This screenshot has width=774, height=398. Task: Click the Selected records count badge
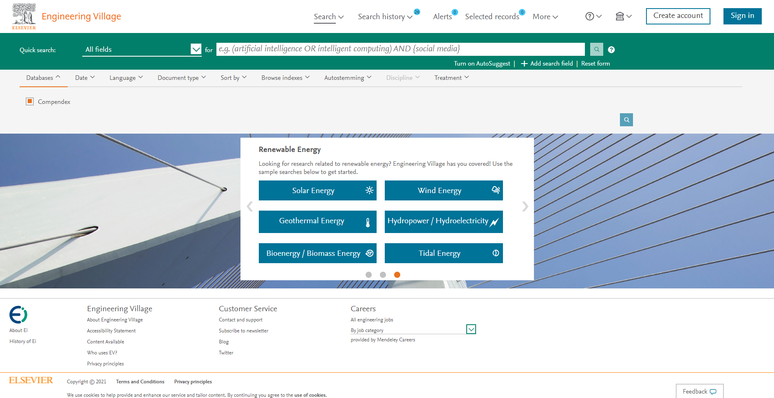tap(522, 12)
